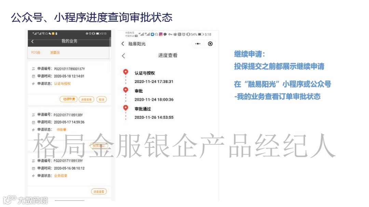Click 取消 on order P020101178900137Y
Viewport: 369px width, 207px height.
tap(101, 99)
